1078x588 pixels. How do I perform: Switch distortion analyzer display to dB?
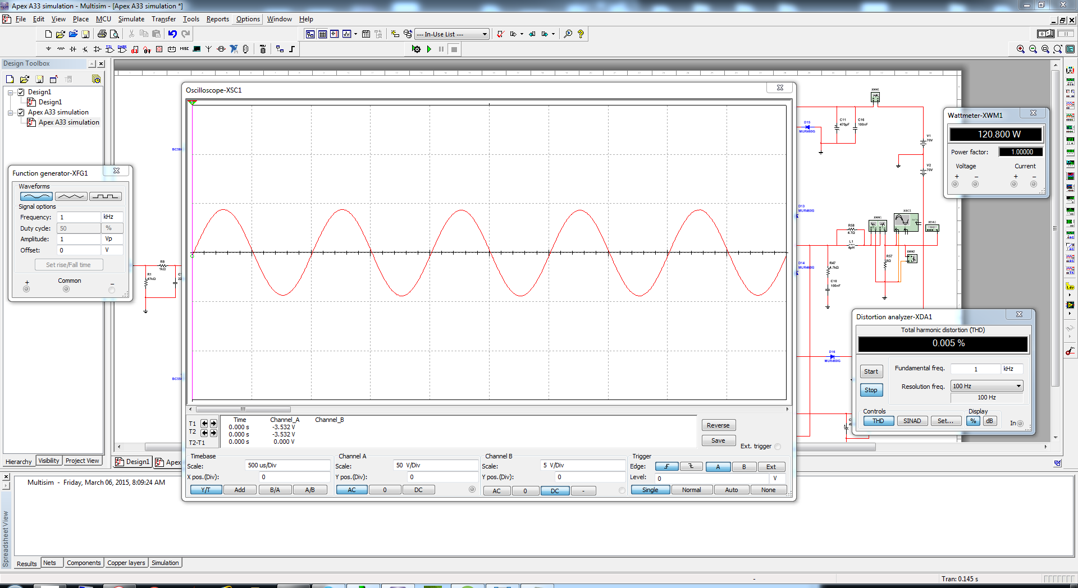[989, 421]
